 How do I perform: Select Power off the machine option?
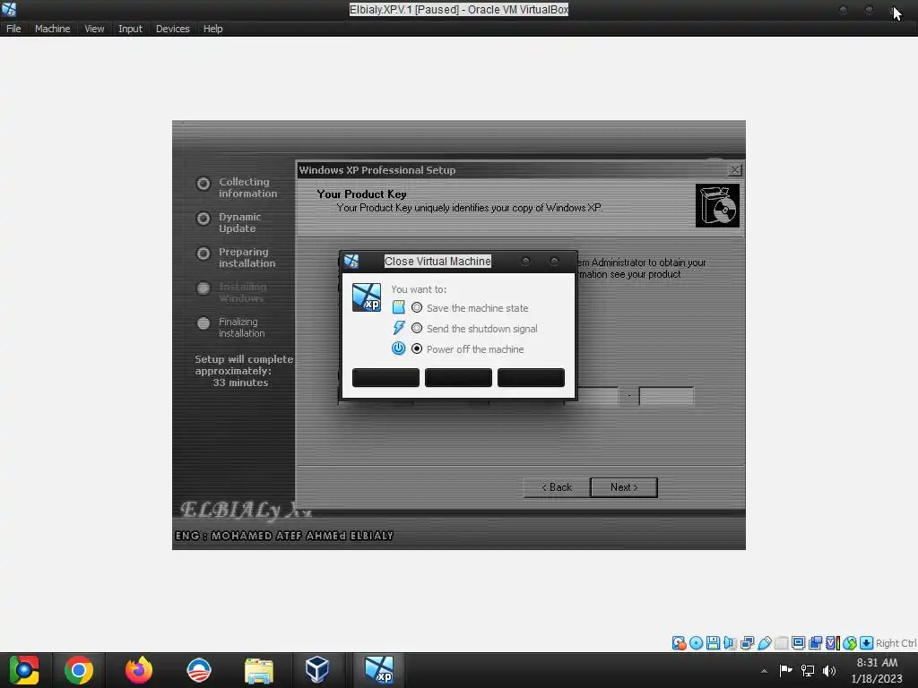pyautogui.click(x=468, y=348)
